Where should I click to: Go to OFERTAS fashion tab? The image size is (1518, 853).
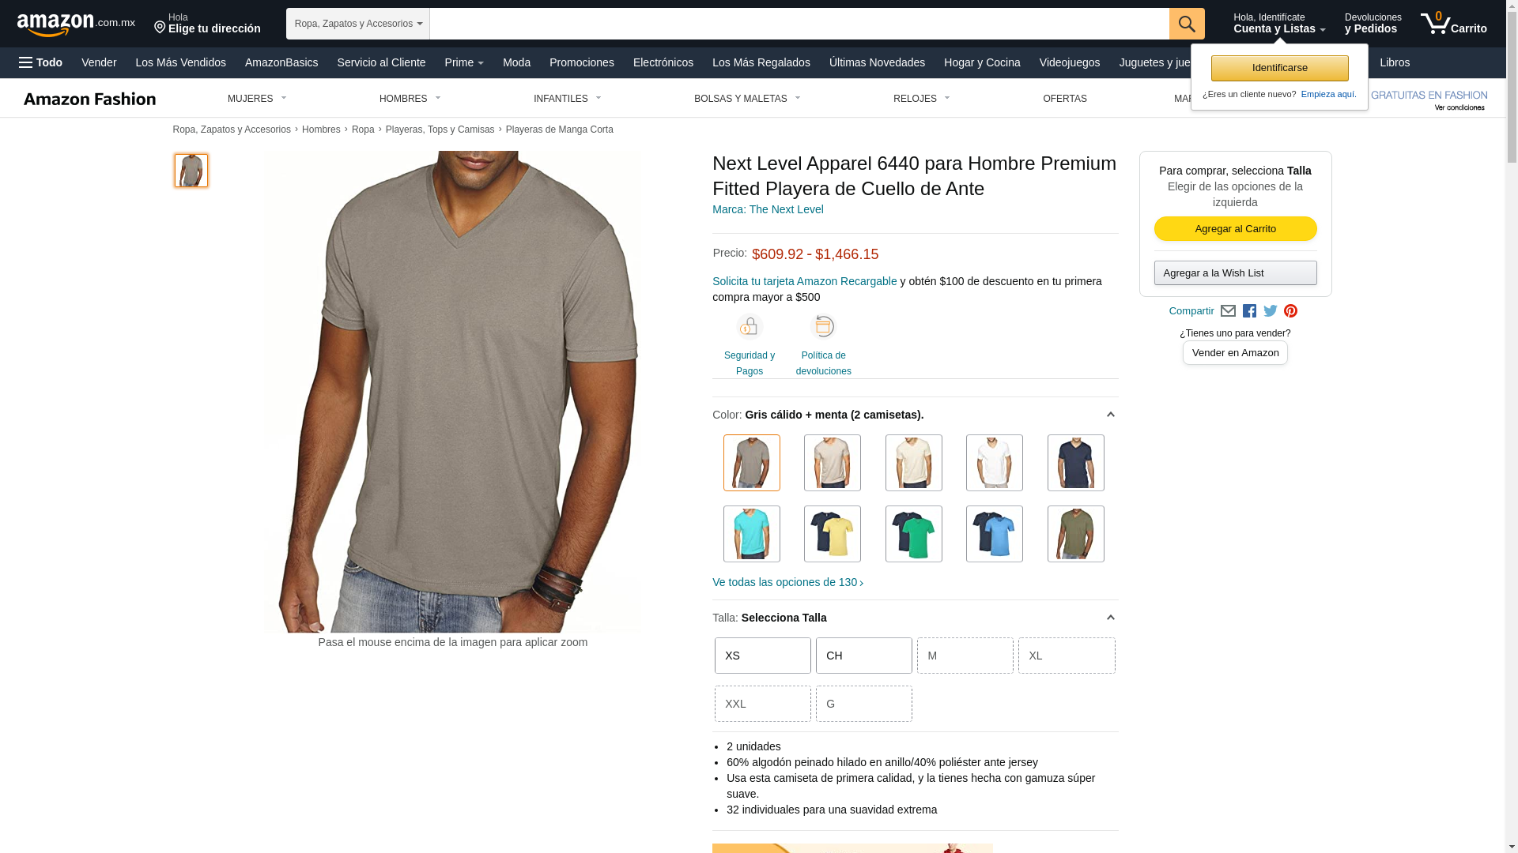coord(1065,99)
